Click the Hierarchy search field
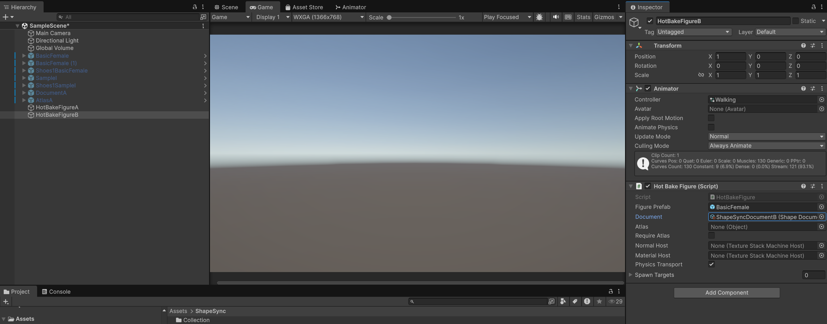This screenshot has height=324, width=827. [x=128, y=17]
